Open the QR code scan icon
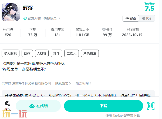162x119 pixels. click(151, 106)
